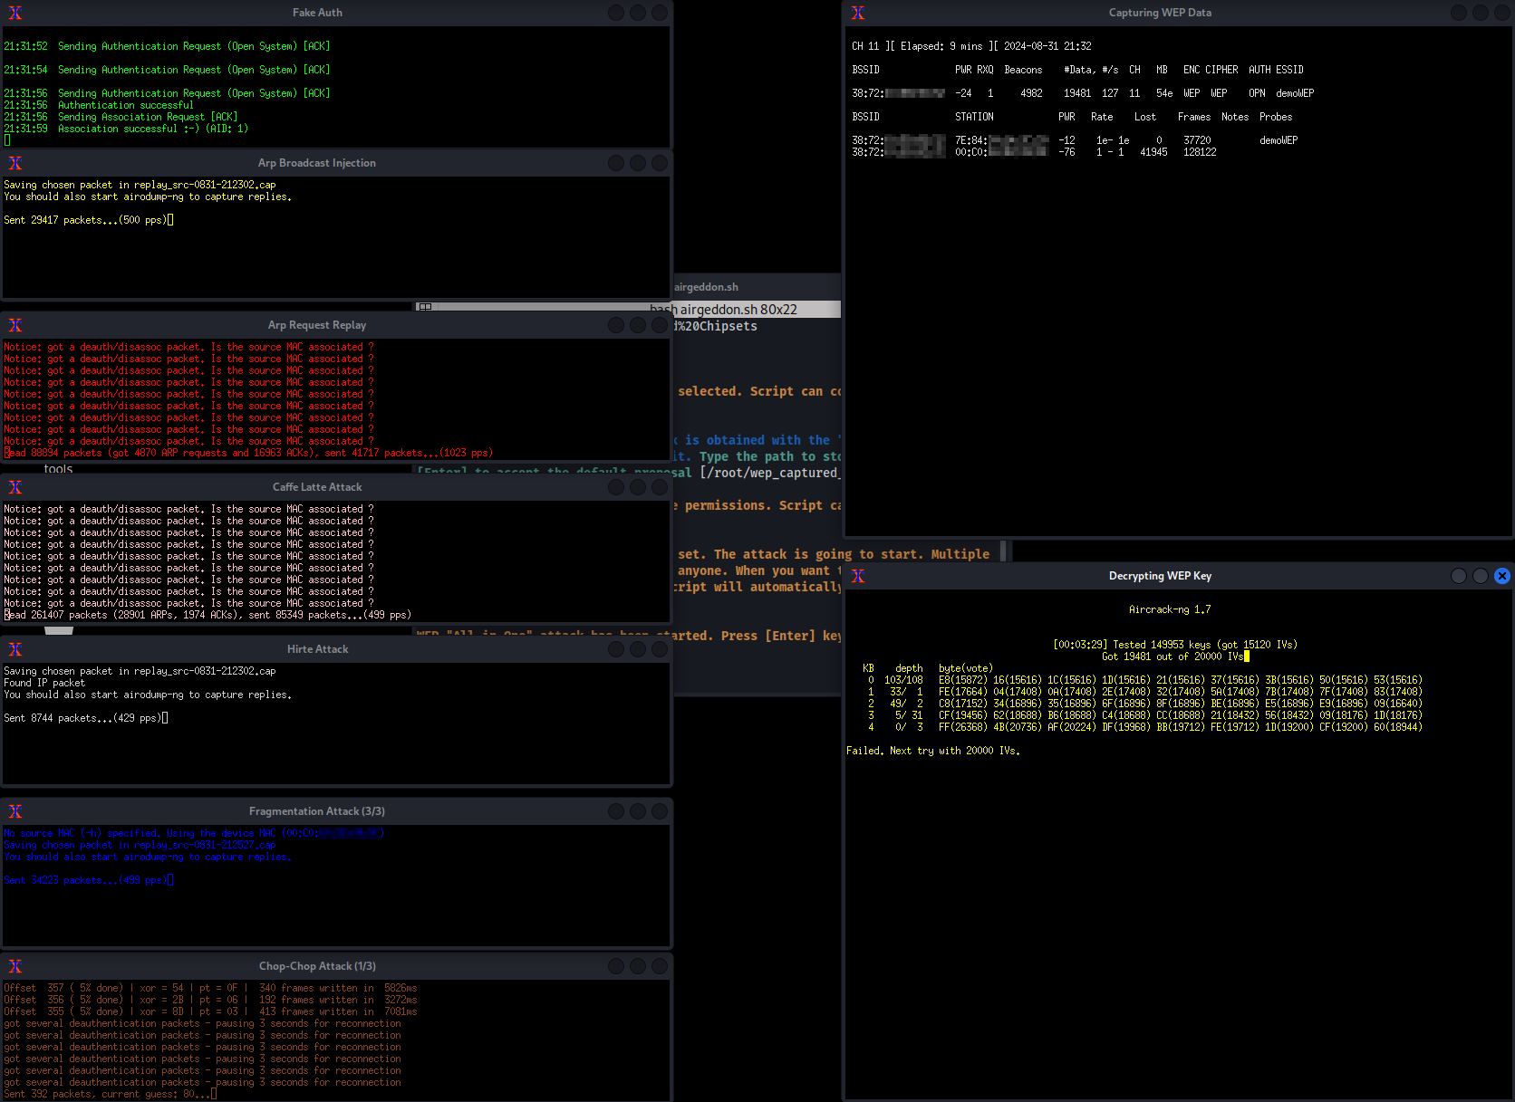This screenshot has height=1102, width=1515.
Task: Open the Fake Auth window menu icon
Action: pos(15,13)
